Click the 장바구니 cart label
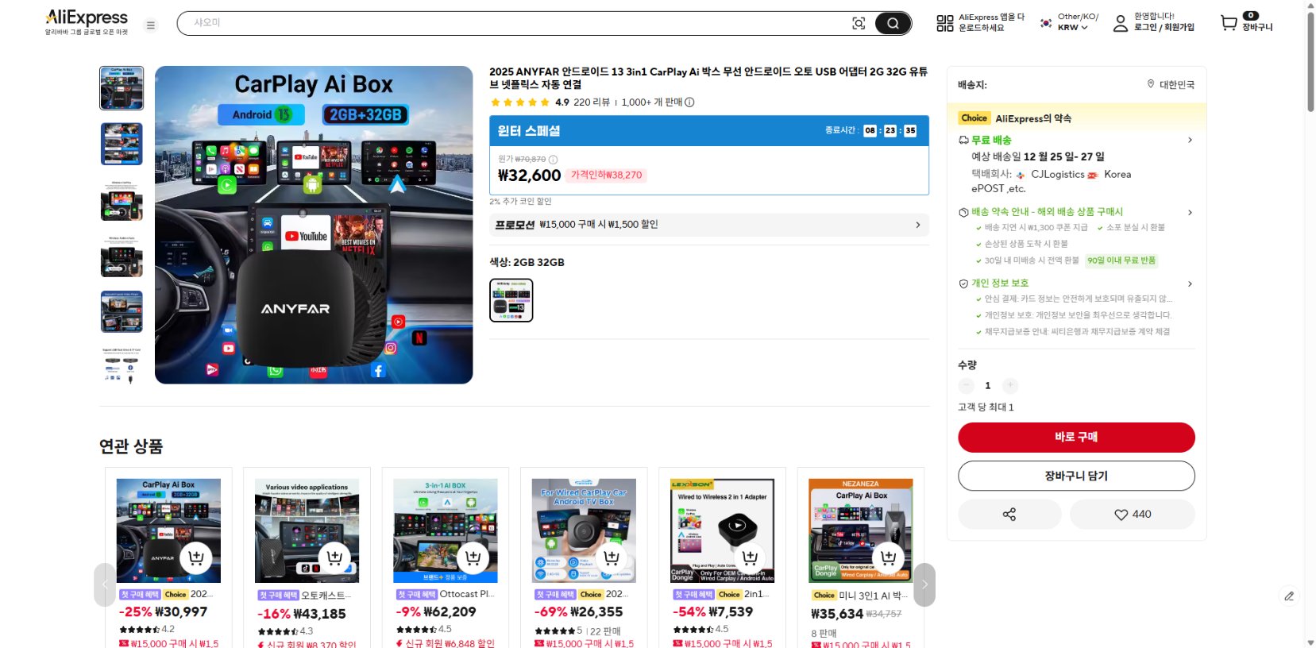Image resolution: width=1316 pixels, height=648 pixels. tap(1257, 27)
